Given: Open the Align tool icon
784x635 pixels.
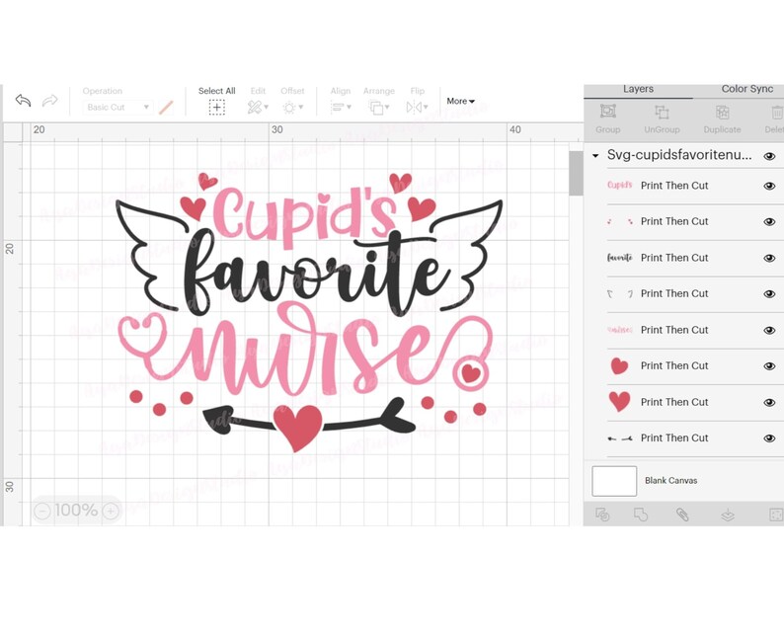Looking at the screenshot, I should point(338,107).
